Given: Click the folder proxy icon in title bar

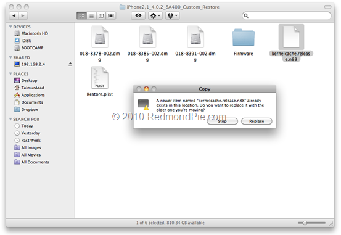Looking at the screenshot, I should (x=123, y=7).
